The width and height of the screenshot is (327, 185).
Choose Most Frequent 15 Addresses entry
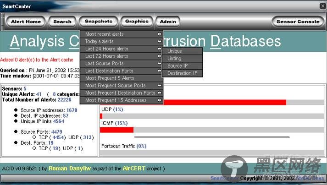click(x=122, y=100)
